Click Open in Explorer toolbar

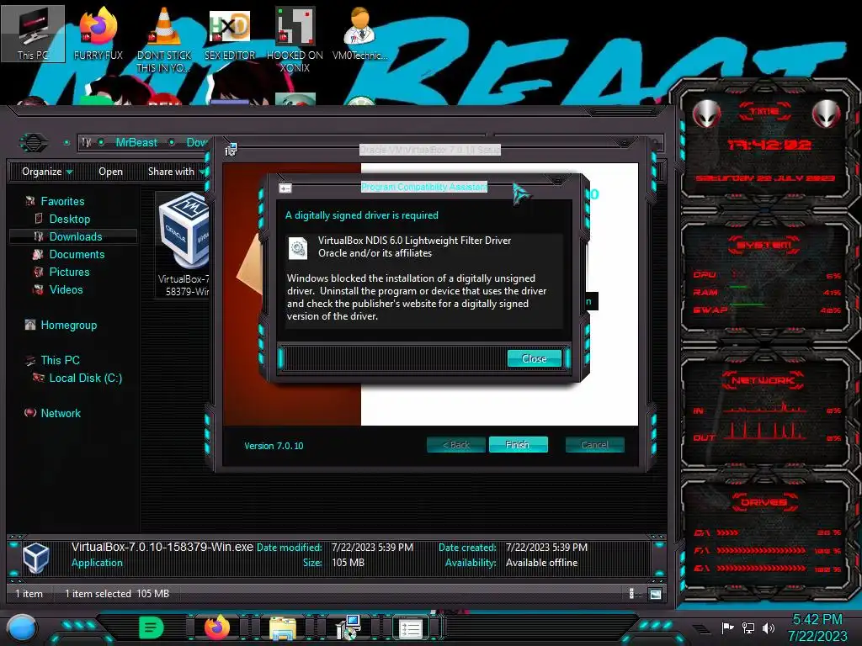click(110, 172)
